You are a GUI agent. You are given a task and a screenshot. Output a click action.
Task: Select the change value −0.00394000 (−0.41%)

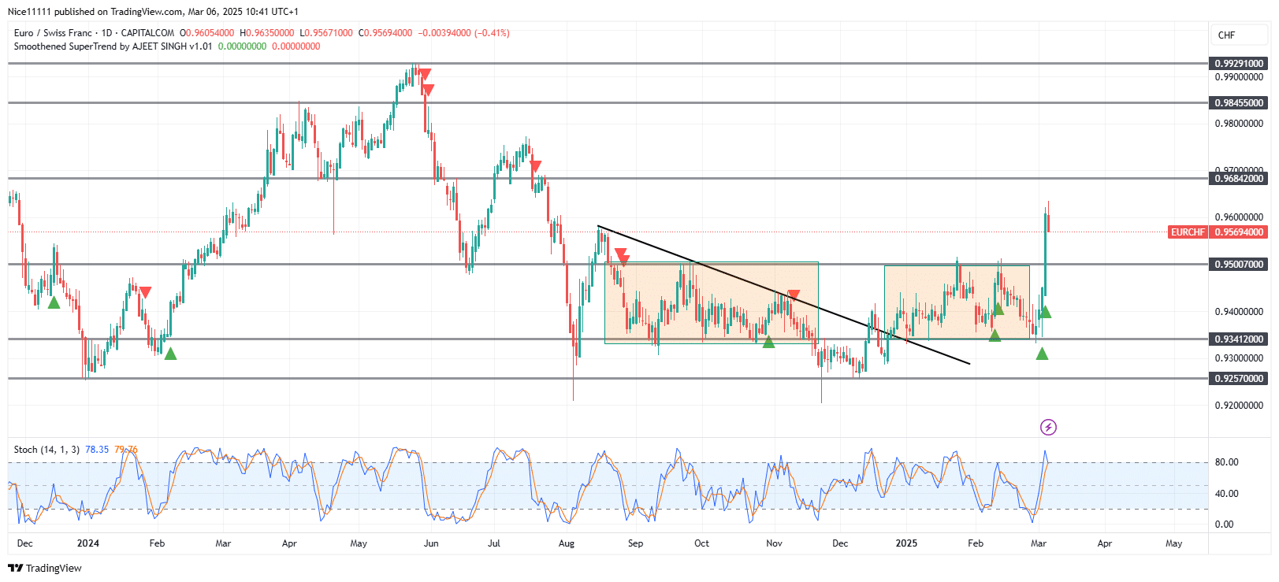463,33
